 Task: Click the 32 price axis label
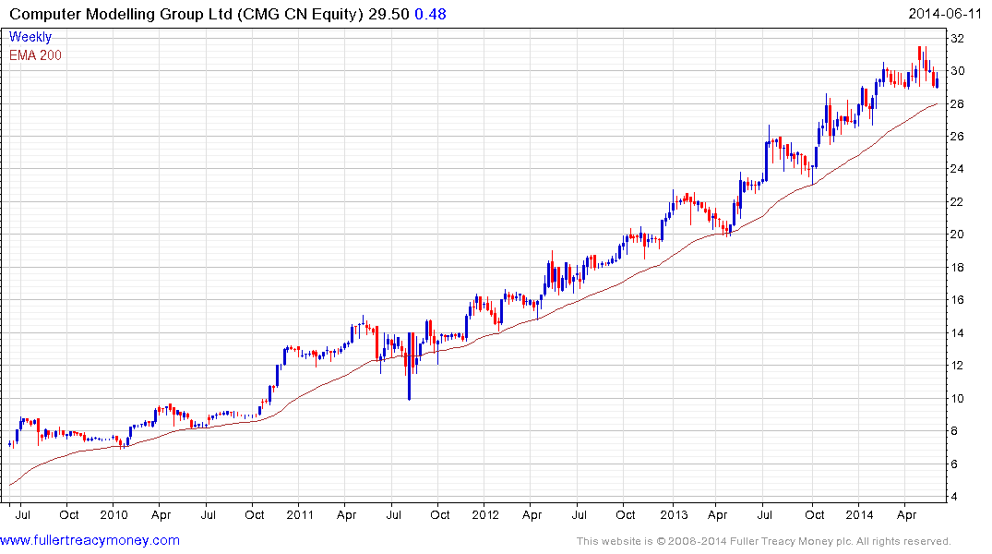coord(957,39)
